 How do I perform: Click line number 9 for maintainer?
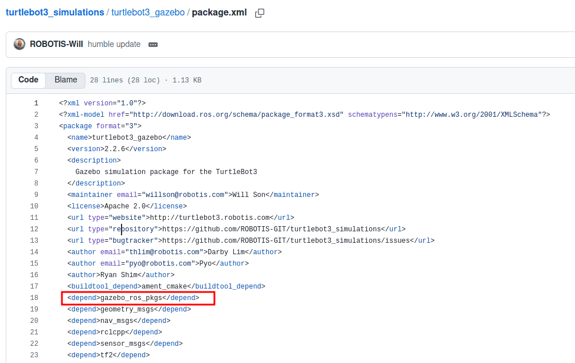coord(36,195)
